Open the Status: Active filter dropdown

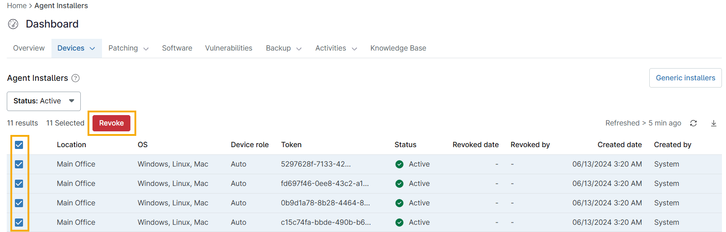(44, 101)
